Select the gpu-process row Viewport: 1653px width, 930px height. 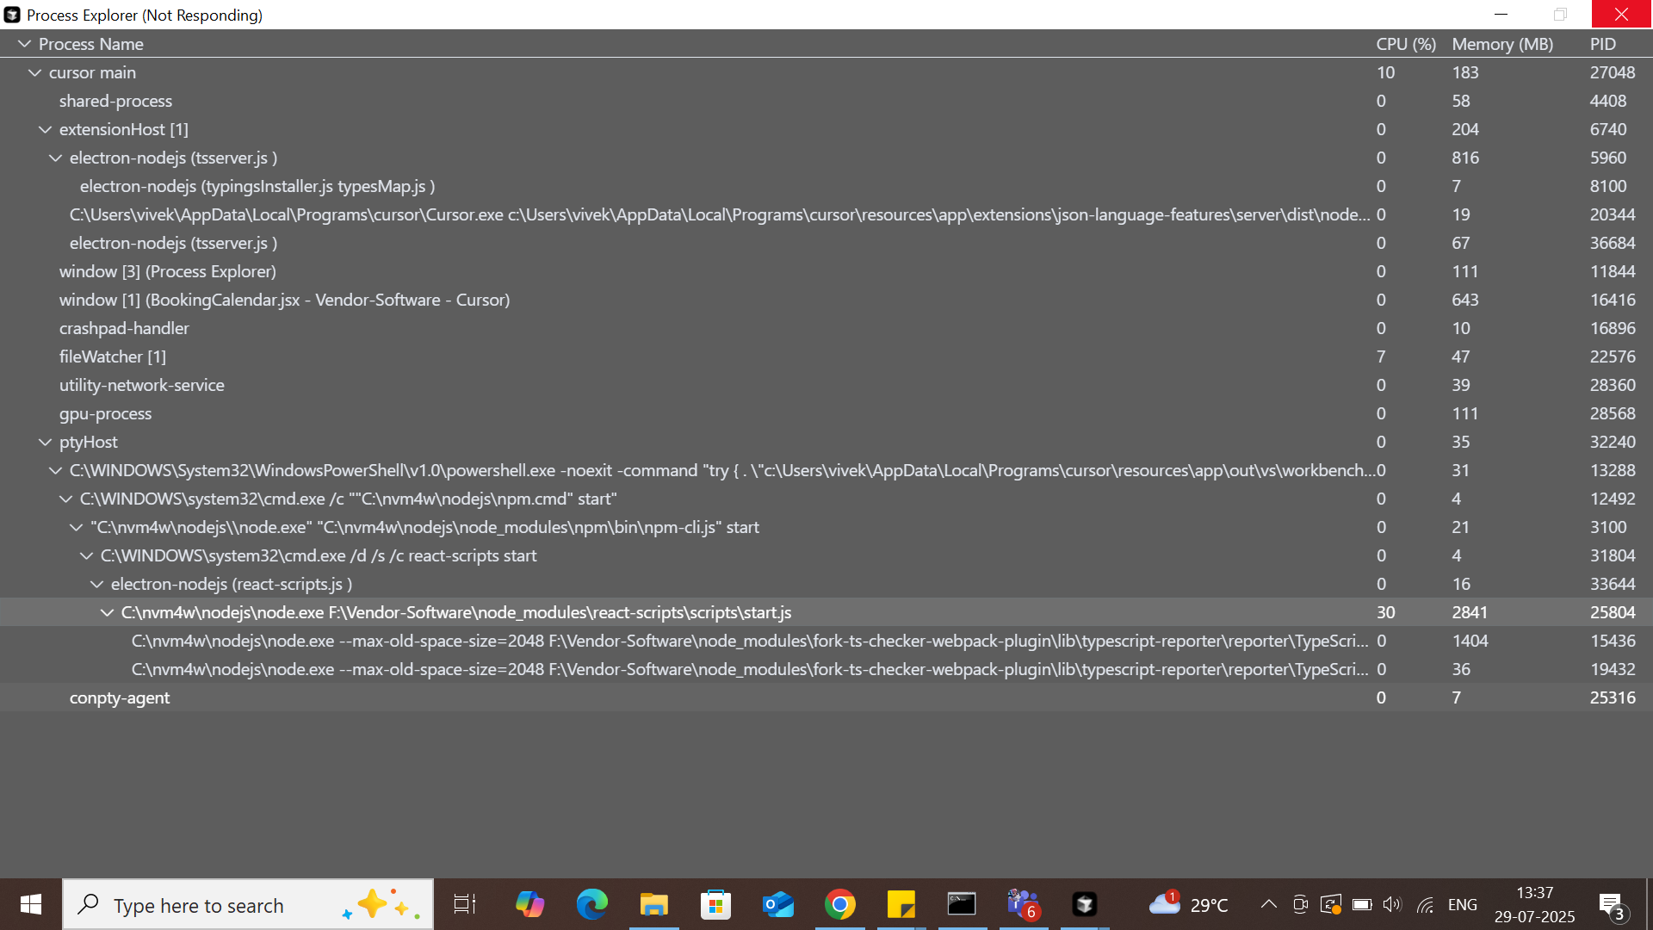click(105, 414)
